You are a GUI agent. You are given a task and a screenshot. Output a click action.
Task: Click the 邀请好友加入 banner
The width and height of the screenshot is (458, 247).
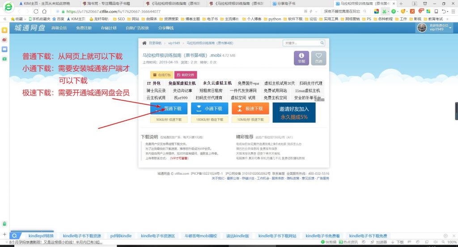click(x=294, y=112)
